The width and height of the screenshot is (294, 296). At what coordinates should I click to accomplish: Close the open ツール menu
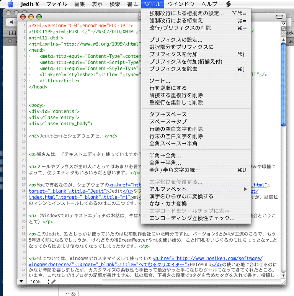153,4
